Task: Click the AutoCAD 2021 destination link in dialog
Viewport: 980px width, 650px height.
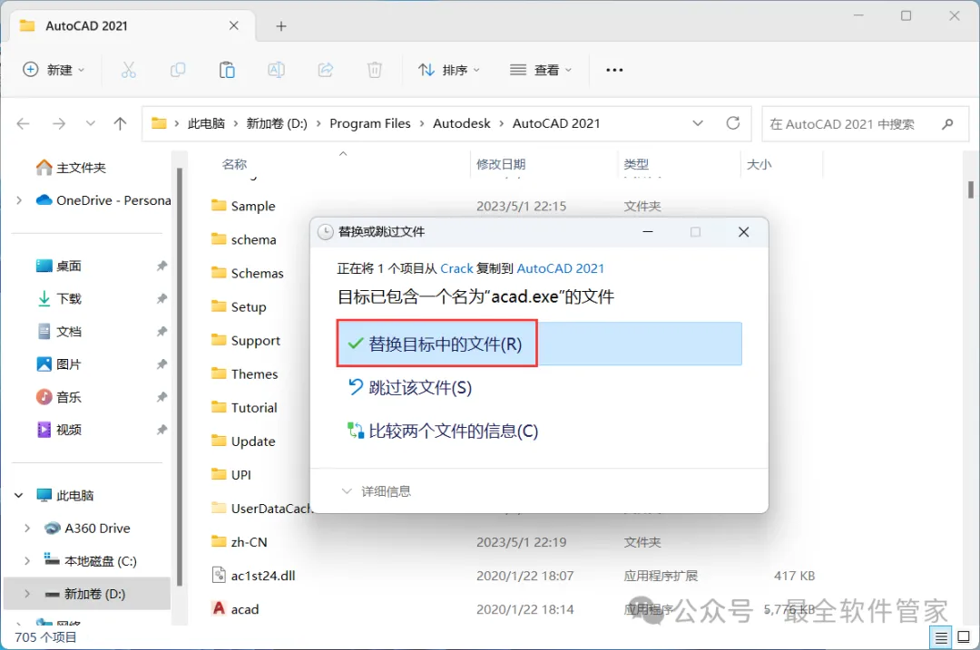Action: click(x=561, y=268)
